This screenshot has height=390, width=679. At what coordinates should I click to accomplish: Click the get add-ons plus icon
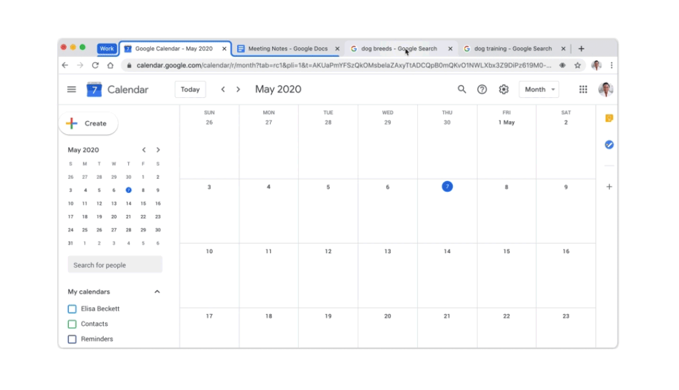pos(609,187)
